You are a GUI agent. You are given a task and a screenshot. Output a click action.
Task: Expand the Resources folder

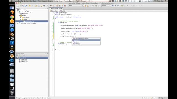[x=21, y=18]
